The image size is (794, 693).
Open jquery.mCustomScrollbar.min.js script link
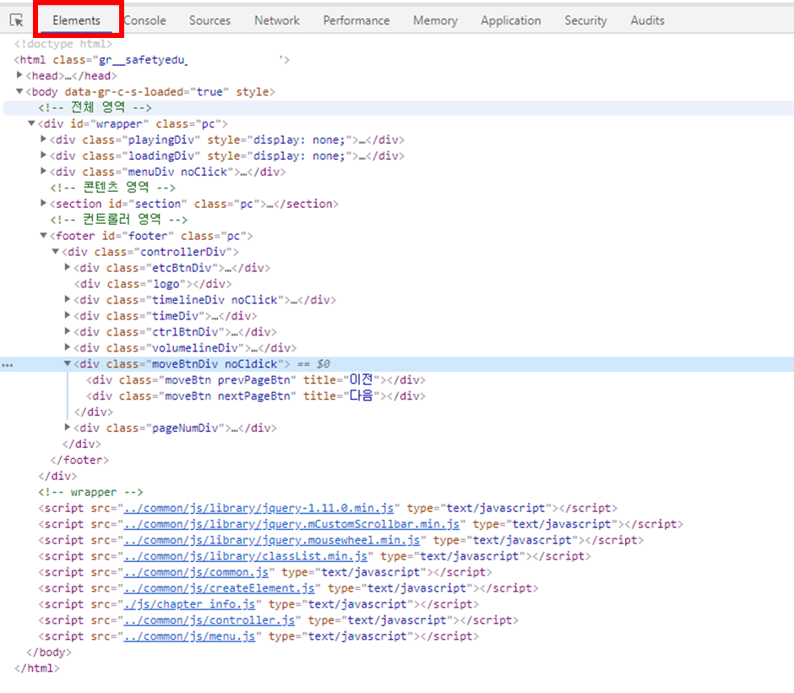[291, 524]
